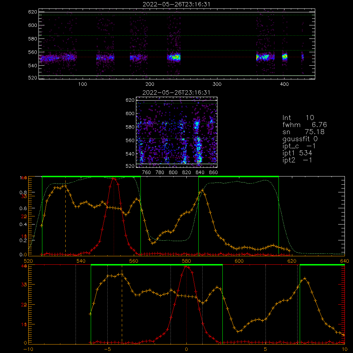This screenshot has height=353, width=353.
Task: Click y-axis label 600 on top spectrogram
Action: 32,25
